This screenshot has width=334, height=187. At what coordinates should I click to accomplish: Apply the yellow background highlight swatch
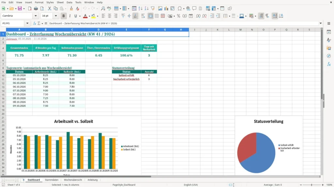(93, 16)
